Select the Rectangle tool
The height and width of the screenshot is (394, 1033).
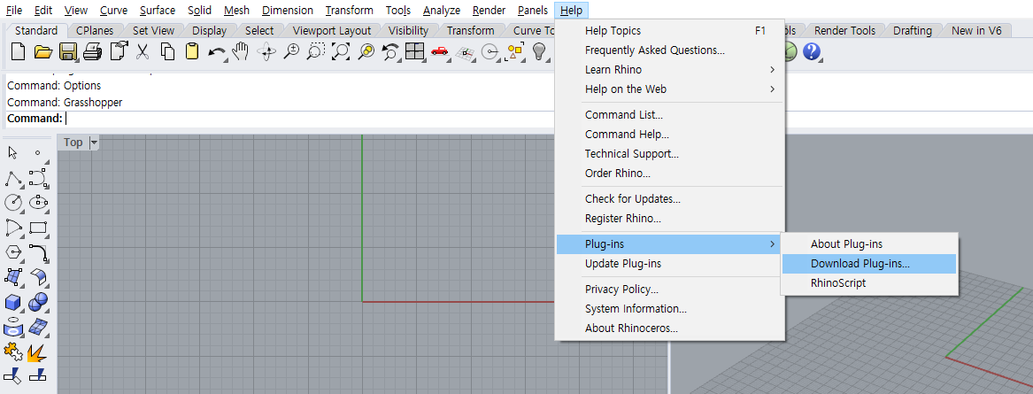click(38, 228)
